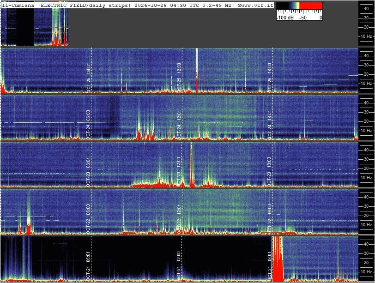Image resolution: width=375 pixels, height=283 pixels.
Task: Choose the OCT-22 18:00 time marker
Action: click(270, 219)
